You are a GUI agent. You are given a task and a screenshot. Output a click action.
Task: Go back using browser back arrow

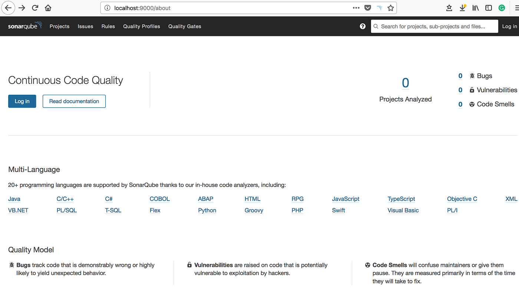point(8,8)
